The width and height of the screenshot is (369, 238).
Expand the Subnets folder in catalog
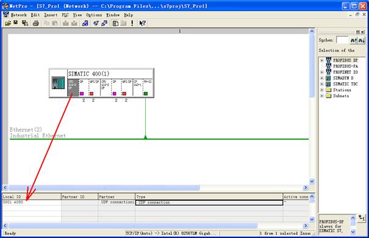point(321,96)
